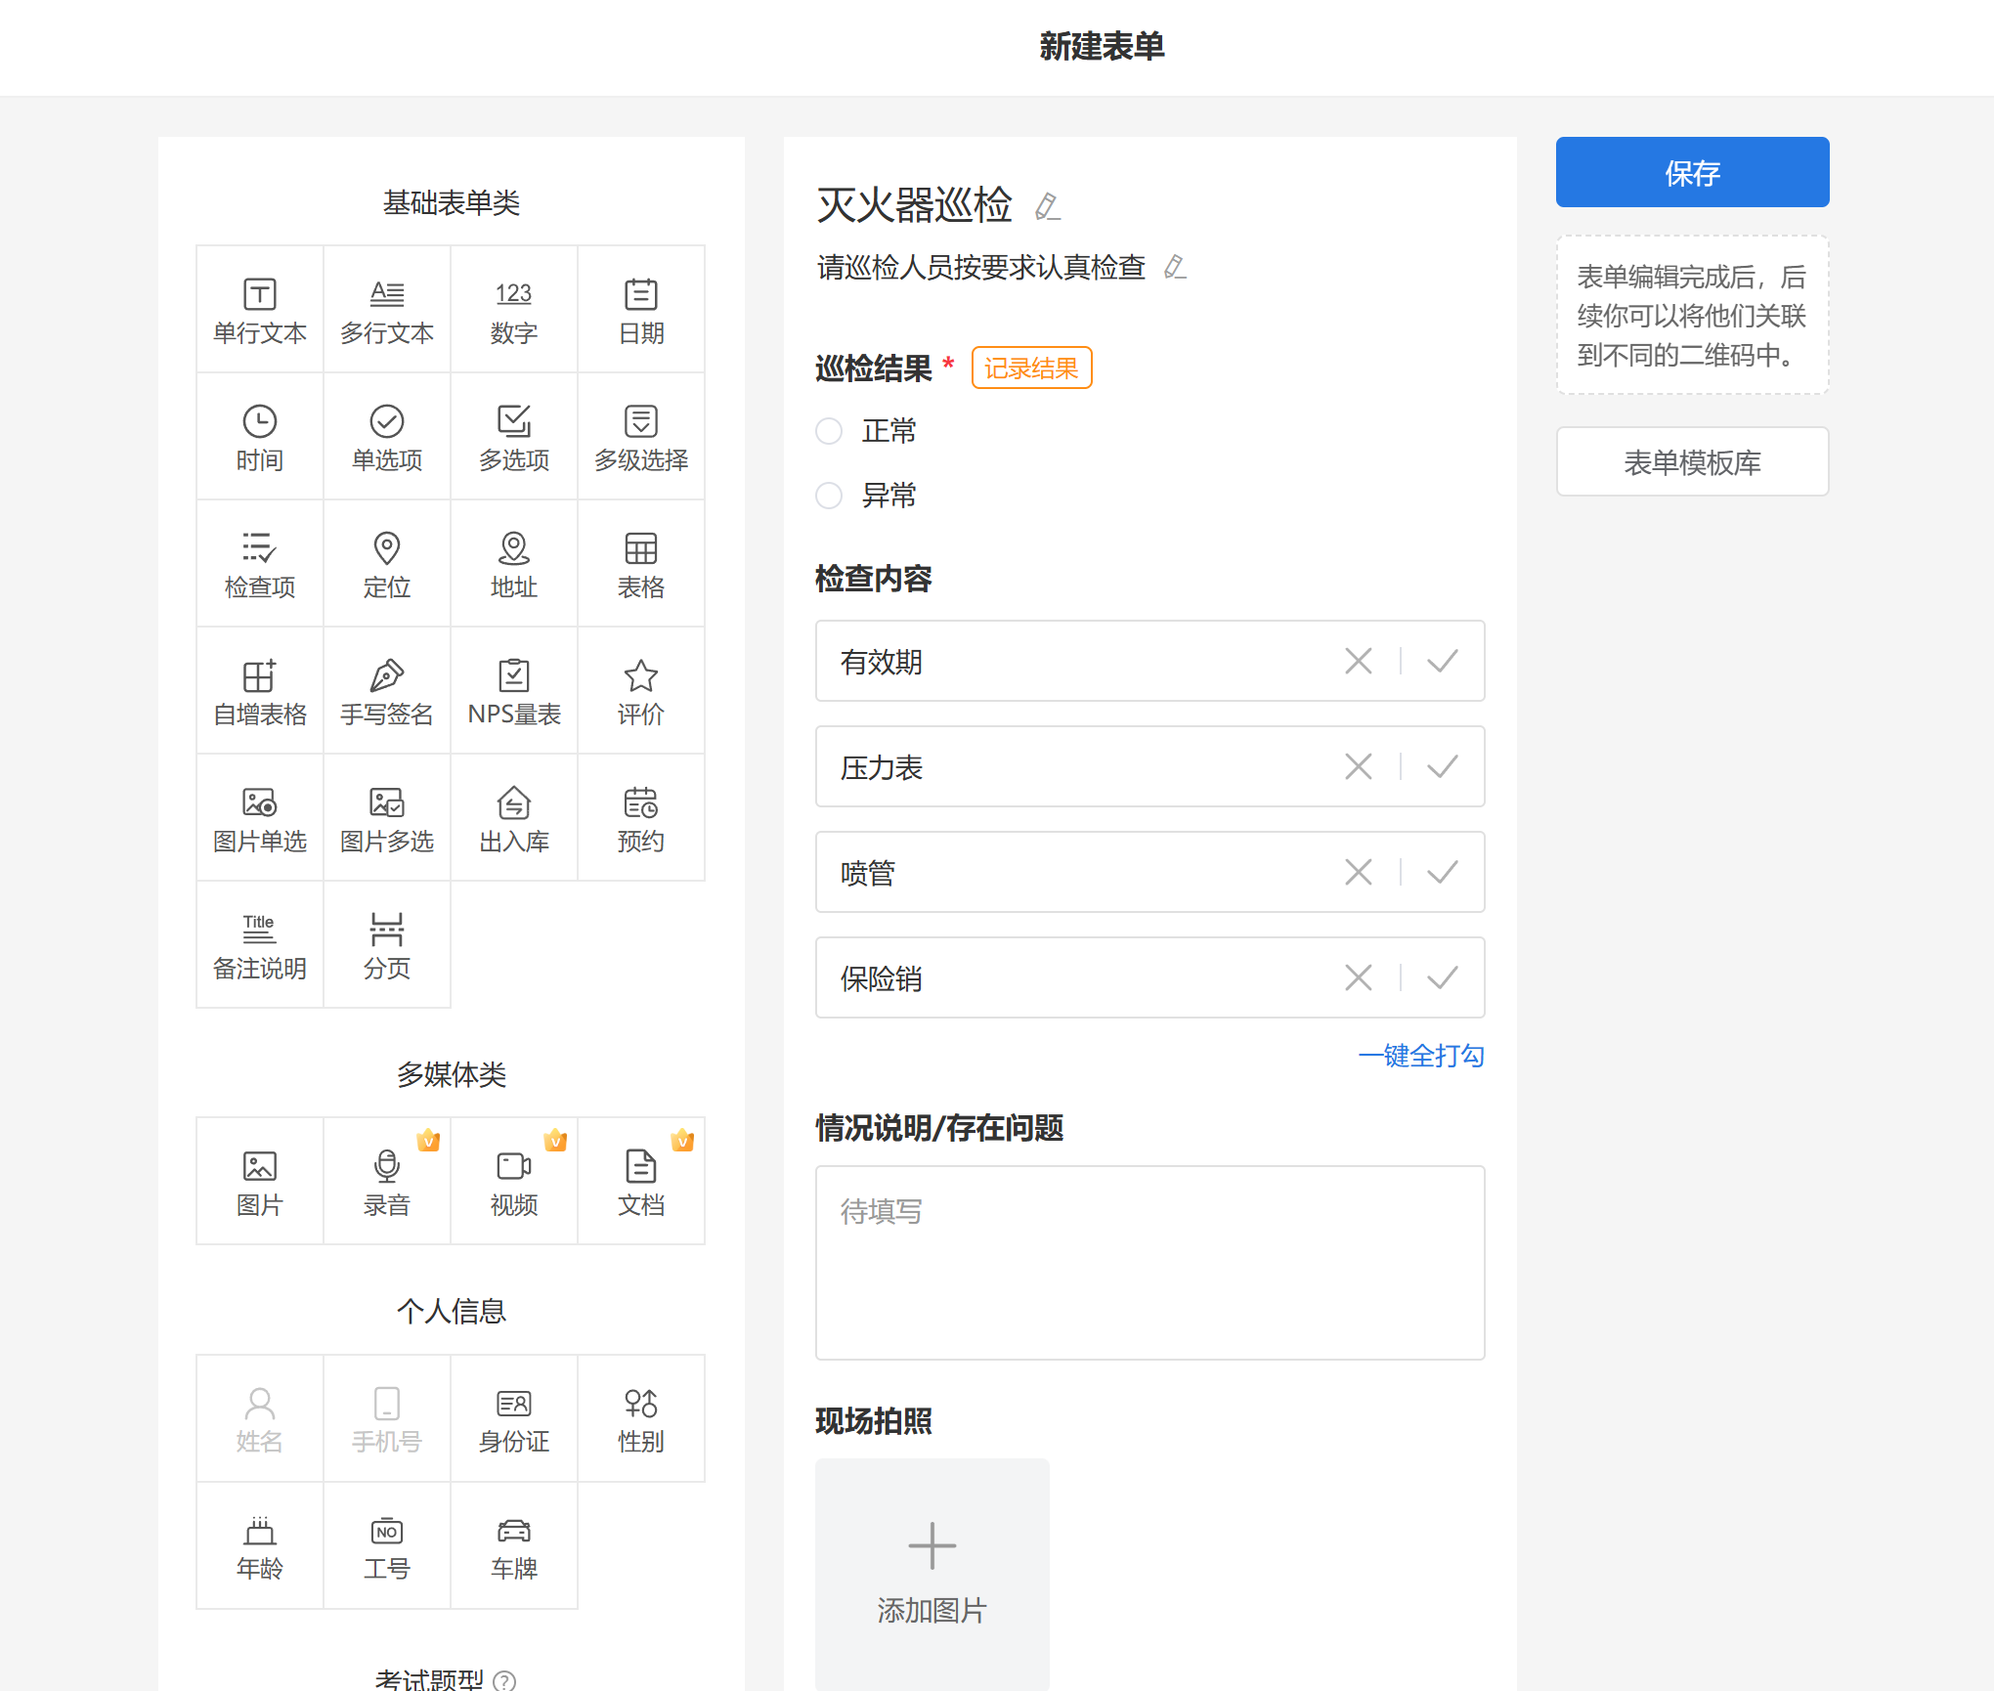1994x1691 pixels.
Task: Open the 表单模板库 template library
Action: click(x=1692, y=462)
